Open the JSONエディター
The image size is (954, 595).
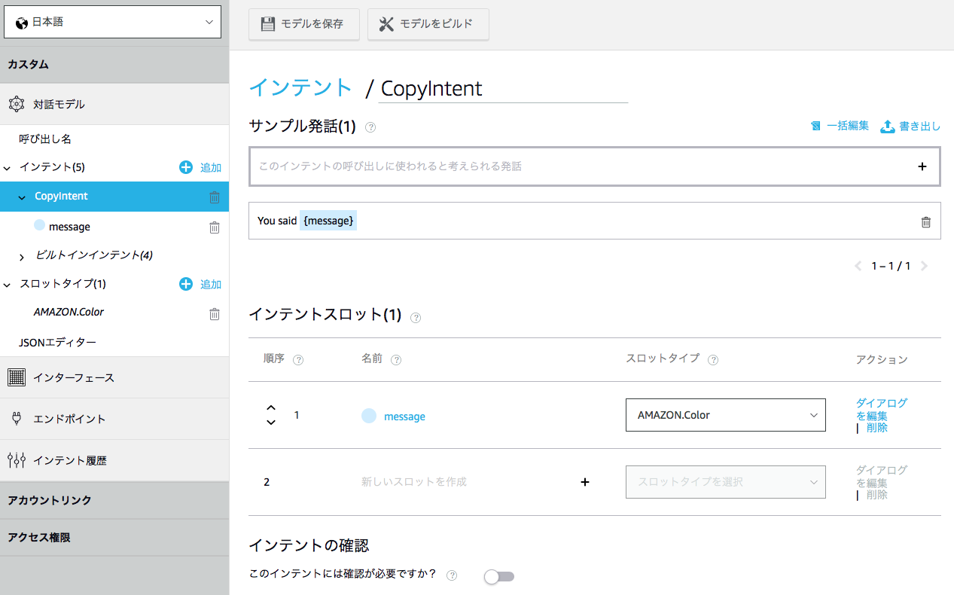57,342
